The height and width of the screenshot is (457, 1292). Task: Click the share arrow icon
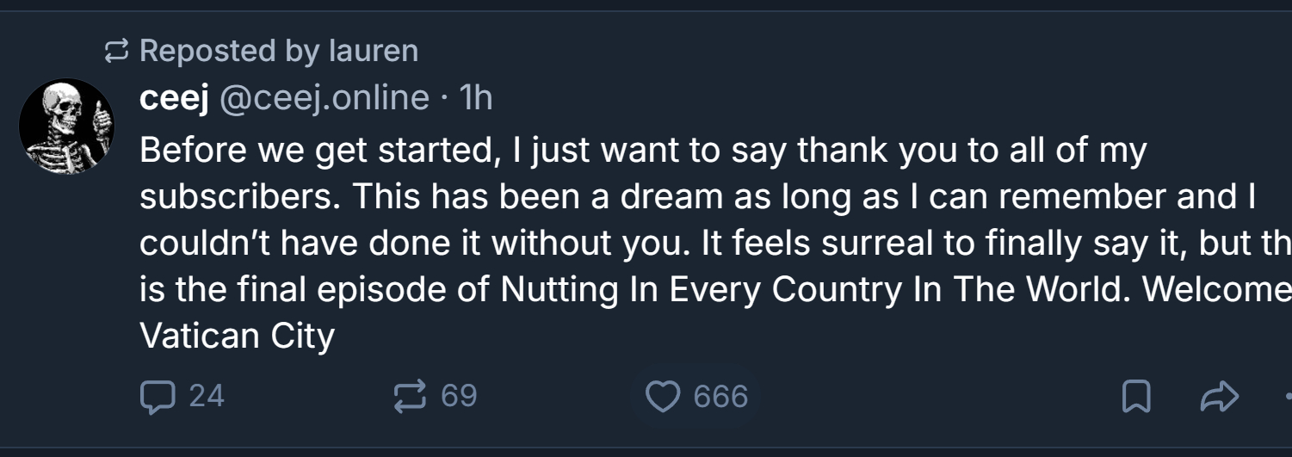1219,397
